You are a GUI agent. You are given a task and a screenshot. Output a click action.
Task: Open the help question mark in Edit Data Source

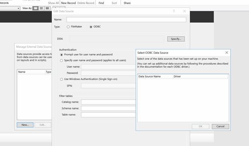[174, 11]
